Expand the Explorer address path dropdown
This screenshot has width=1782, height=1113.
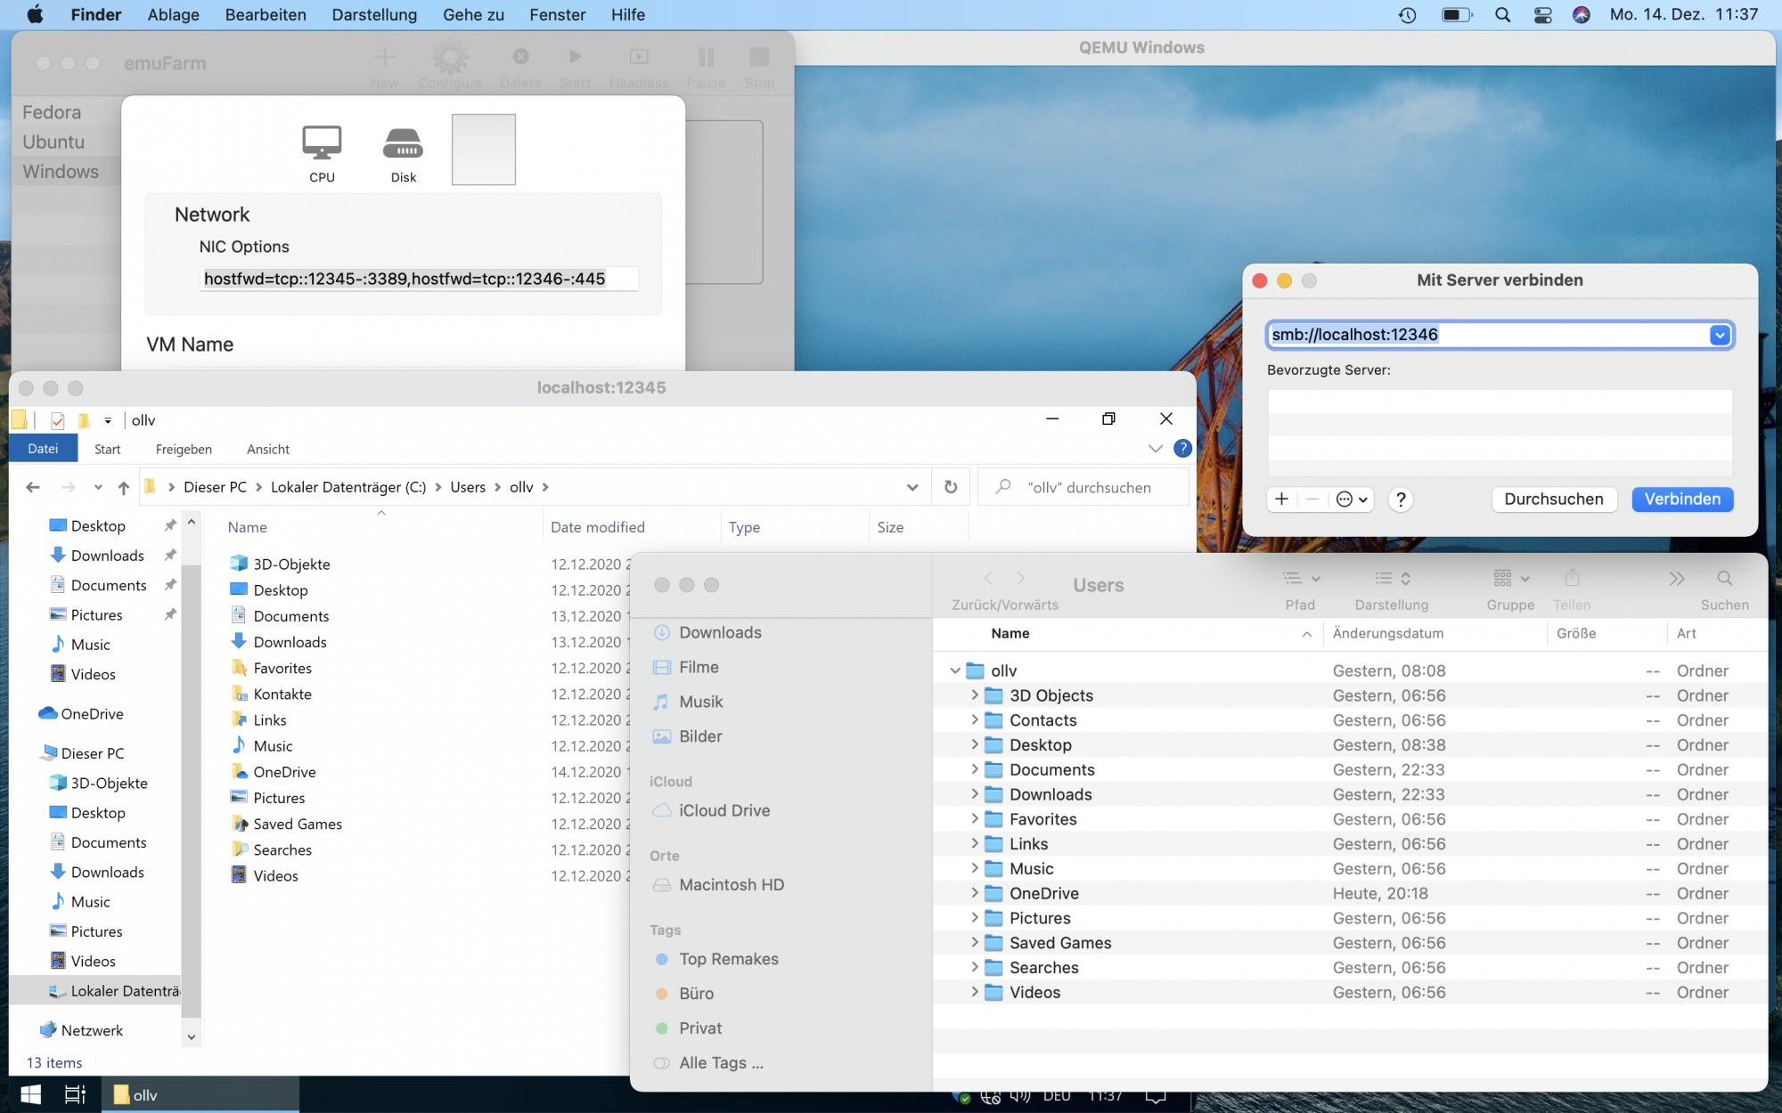pos(912,487)
